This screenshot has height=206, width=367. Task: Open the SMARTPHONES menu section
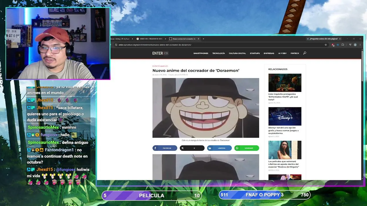tap(201, 53)
